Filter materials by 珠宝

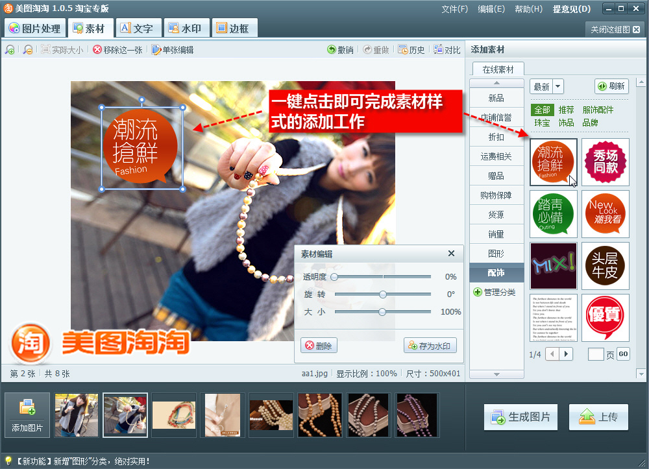point(542,123)
